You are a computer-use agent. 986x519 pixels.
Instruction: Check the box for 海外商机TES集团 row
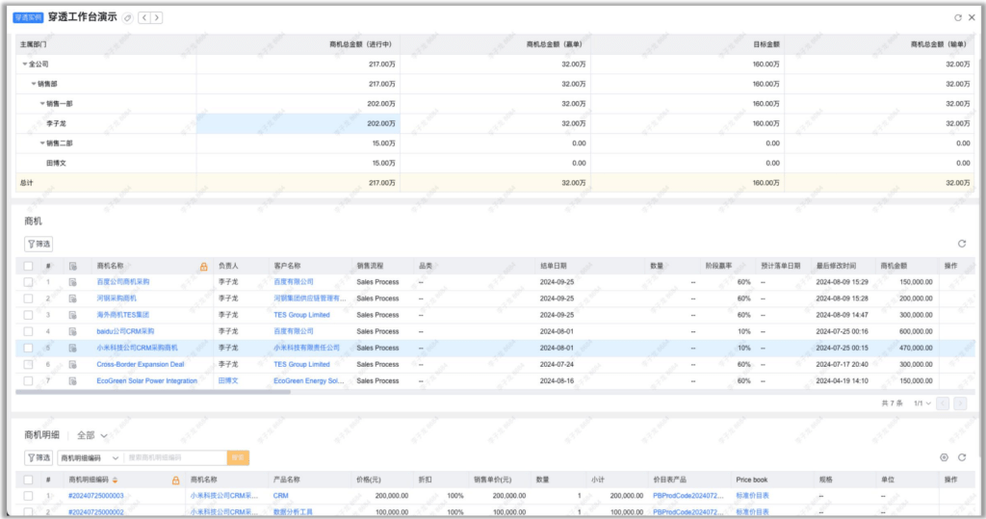coord(28,315)
